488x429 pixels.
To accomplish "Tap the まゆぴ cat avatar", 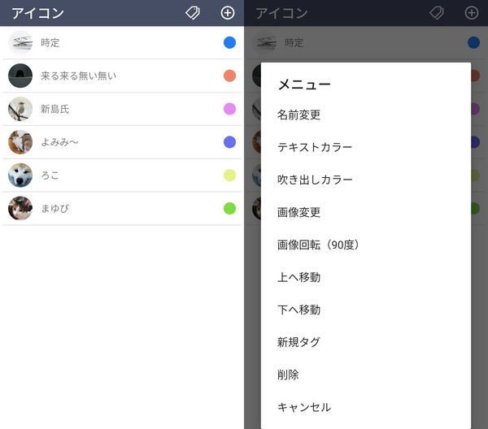I will click(x=20, y=208).
